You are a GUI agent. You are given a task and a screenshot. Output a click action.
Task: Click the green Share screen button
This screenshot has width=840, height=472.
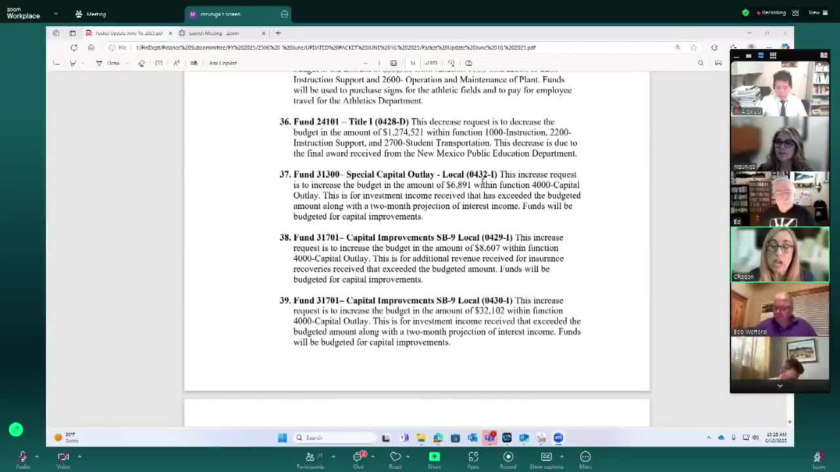[434, 459]
